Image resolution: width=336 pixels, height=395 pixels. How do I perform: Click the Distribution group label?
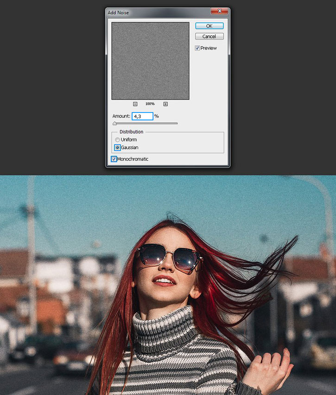(131, 132)
